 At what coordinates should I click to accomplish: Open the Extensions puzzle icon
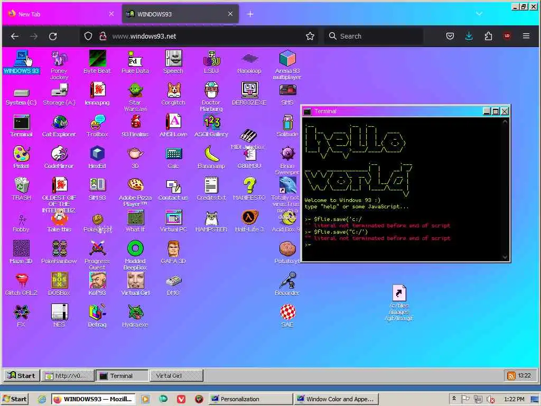point(488,36)
